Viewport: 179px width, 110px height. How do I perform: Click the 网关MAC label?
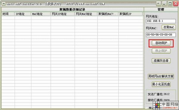click(152, 28)
